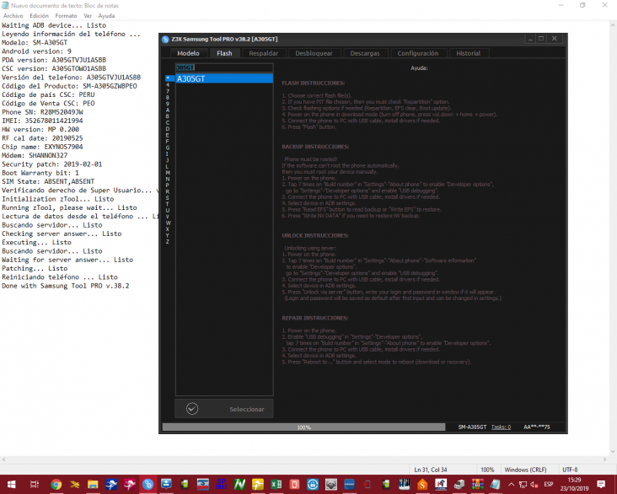Switch to the Respaldar tab

click(x=263, y=53)
